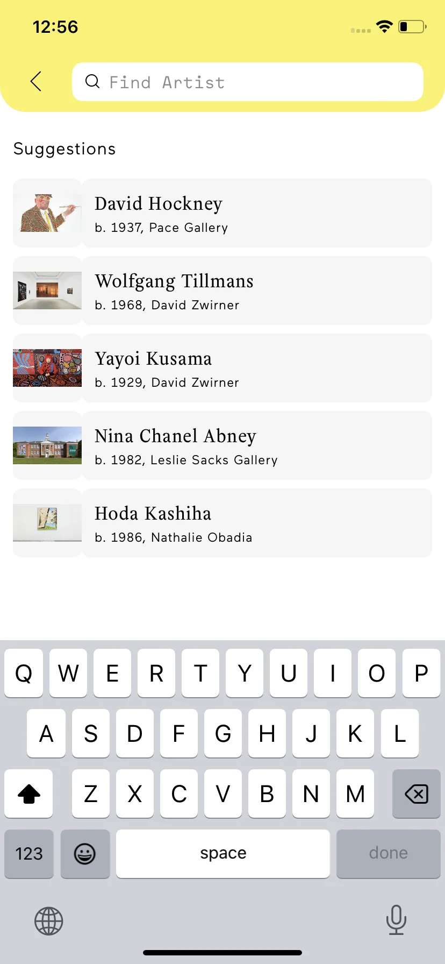Open Wolfgang Tillmans artist entry
The width and height of the screenshot is (445, 964).
pos(223,290)
